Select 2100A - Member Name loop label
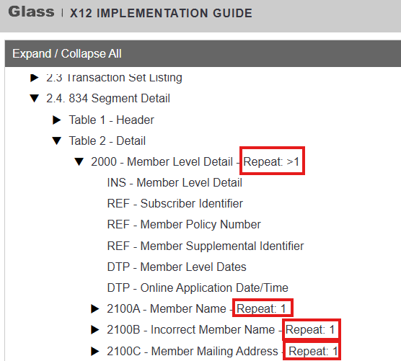This screenshot has height=361, width=401. (167, 308)
